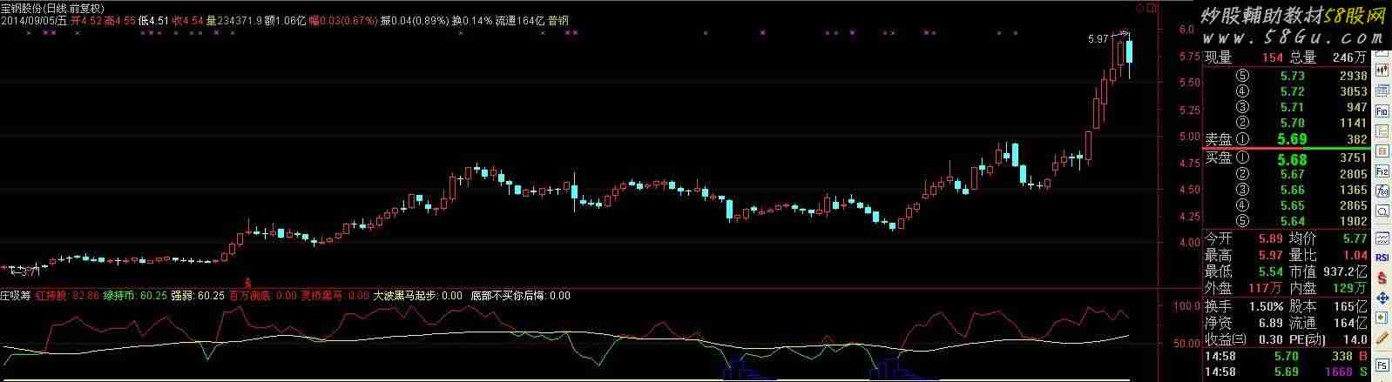This screenshot has width=1392, height=382.
Task: Select buy level 1 price 5.68
Action: click(1291, 159)
